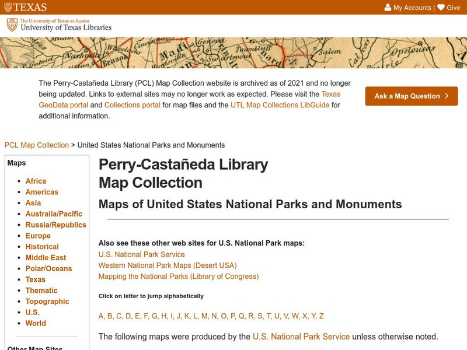Screen dimensions: 467x350
Task: Click the historical map banner image
Action: [233, 53]
